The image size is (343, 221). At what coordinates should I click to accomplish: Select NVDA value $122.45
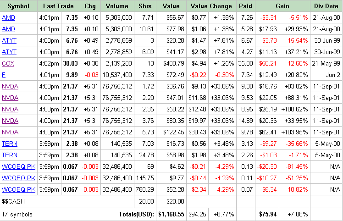tap(174, 132)
